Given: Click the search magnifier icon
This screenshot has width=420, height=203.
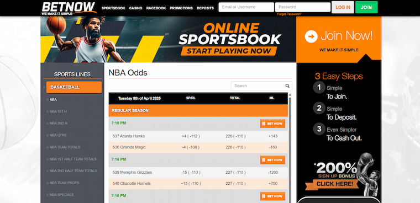Looking at the screenshot, I should tap(287, 86).
